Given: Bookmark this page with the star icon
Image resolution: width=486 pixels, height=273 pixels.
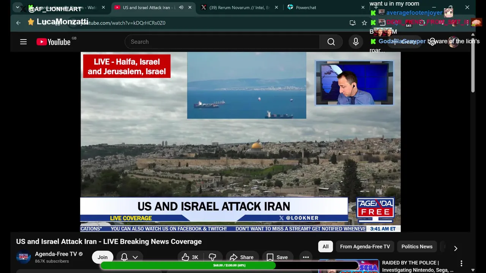Looking at the screenshot, I should click(x=364, y=23).
